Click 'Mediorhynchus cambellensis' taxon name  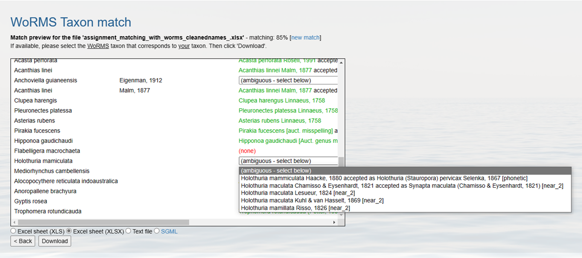click(x=52, y=171)
